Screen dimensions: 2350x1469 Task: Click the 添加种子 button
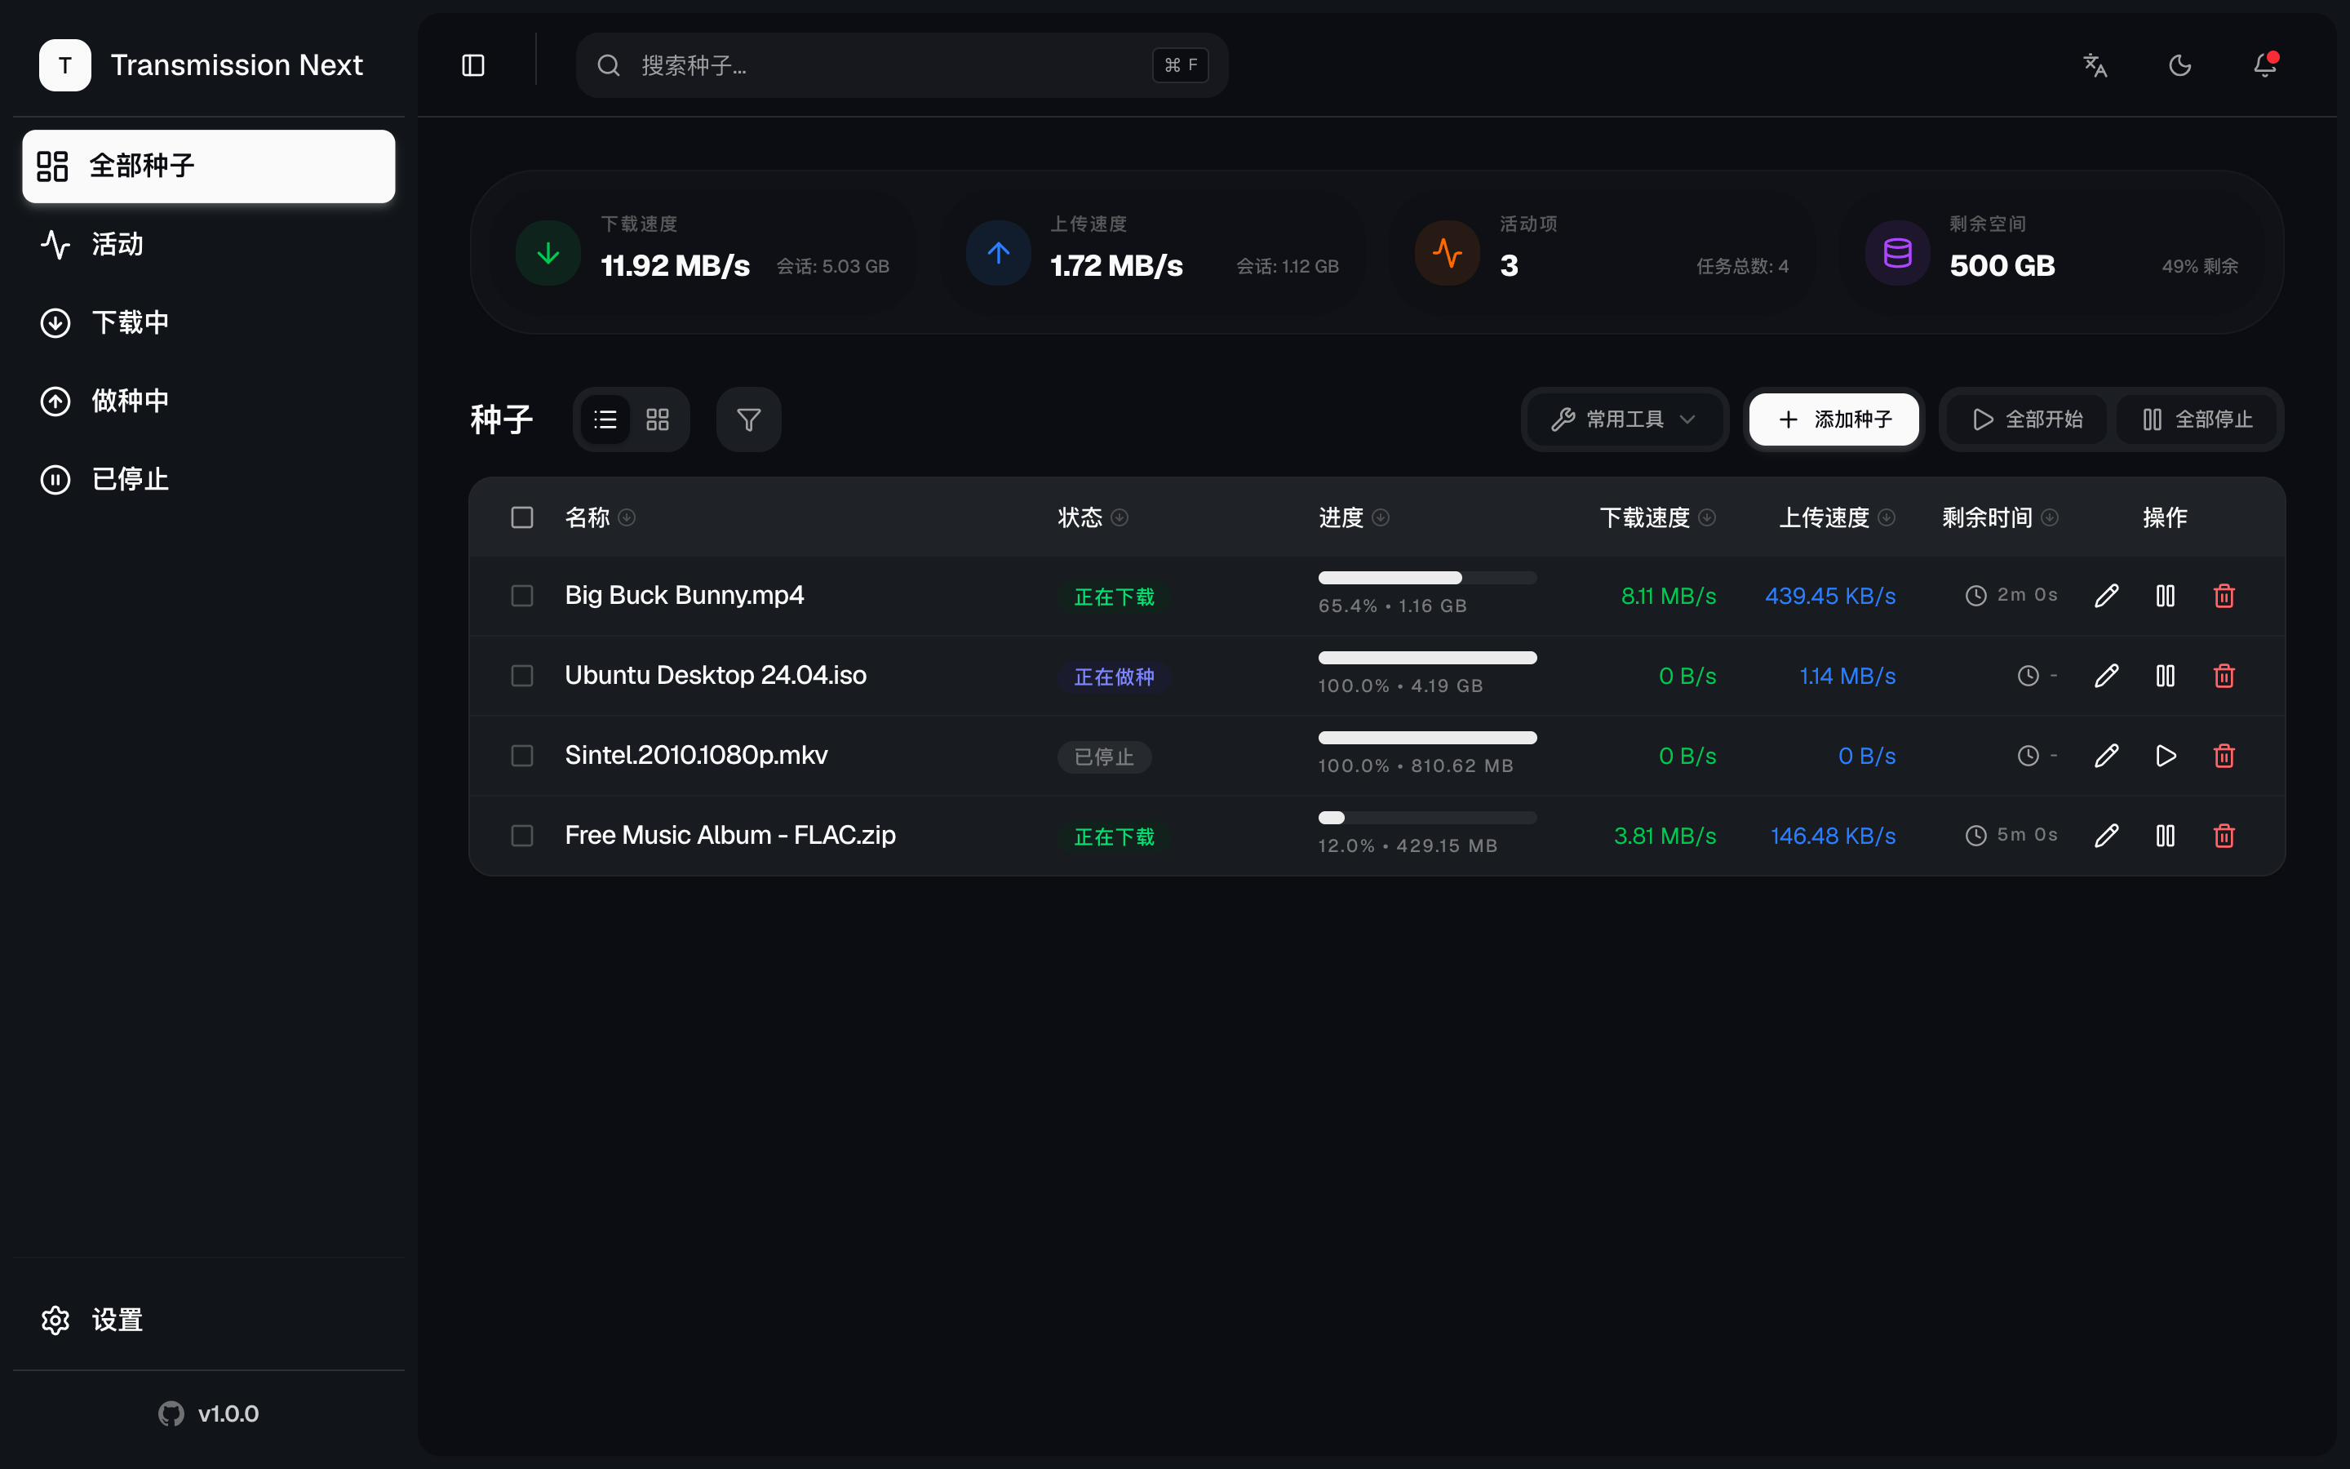[x=1833, y=419]
